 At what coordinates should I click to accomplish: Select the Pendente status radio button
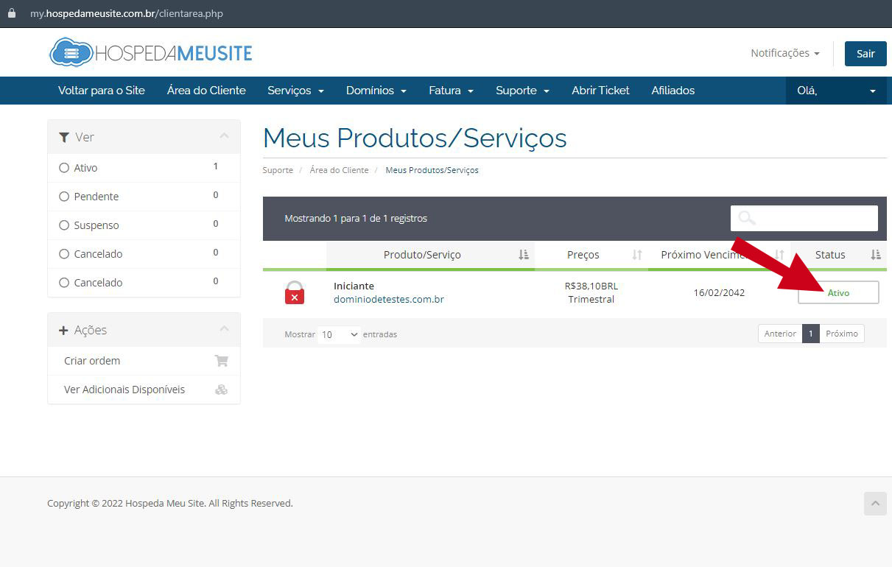64,196
